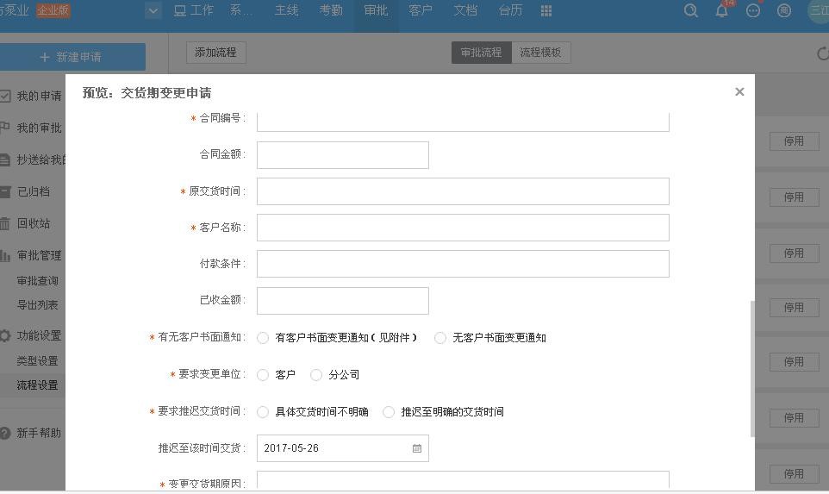Screen dimensions: 829x494
Task: Open the 考勤 menu in top navigation
Action: [x=331, y=10]
